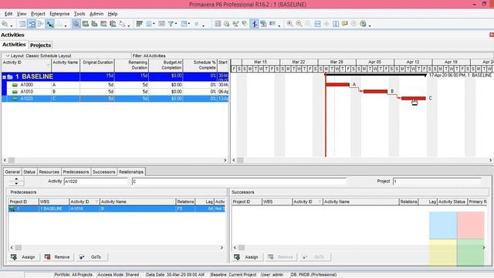Image resolution: width=494 pixels, height=278 pixels.
Task: Click the clock icon next to Schedule
Action: 226,24
